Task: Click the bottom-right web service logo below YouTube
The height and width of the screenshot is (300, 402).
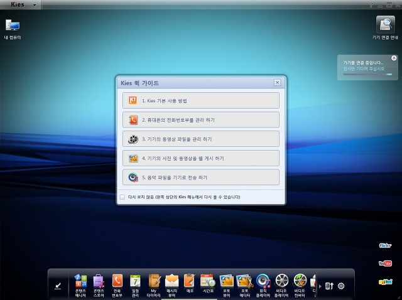Action: [x=385, y=282]
